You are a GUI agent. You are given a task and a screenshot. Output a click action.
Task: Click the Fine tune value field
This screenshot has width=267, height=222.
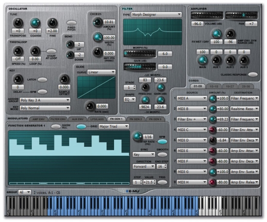point(52,31)
